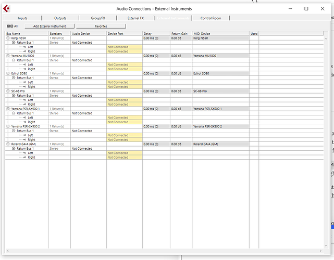
Task: Select the External Instruments tab
Action: click(x=173, y=18)
